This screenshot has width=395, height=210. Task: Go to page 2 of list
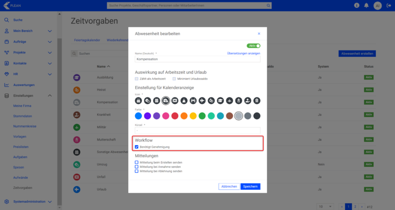(x=355, y=207)
